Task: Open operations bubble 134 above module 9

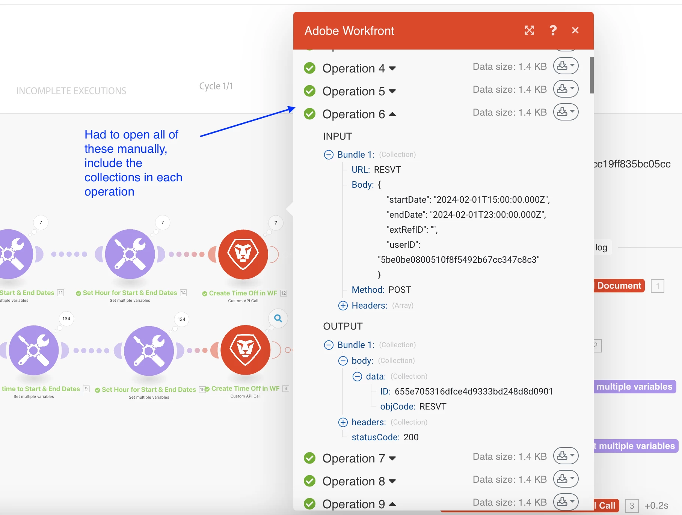Action: click(66, 319)
